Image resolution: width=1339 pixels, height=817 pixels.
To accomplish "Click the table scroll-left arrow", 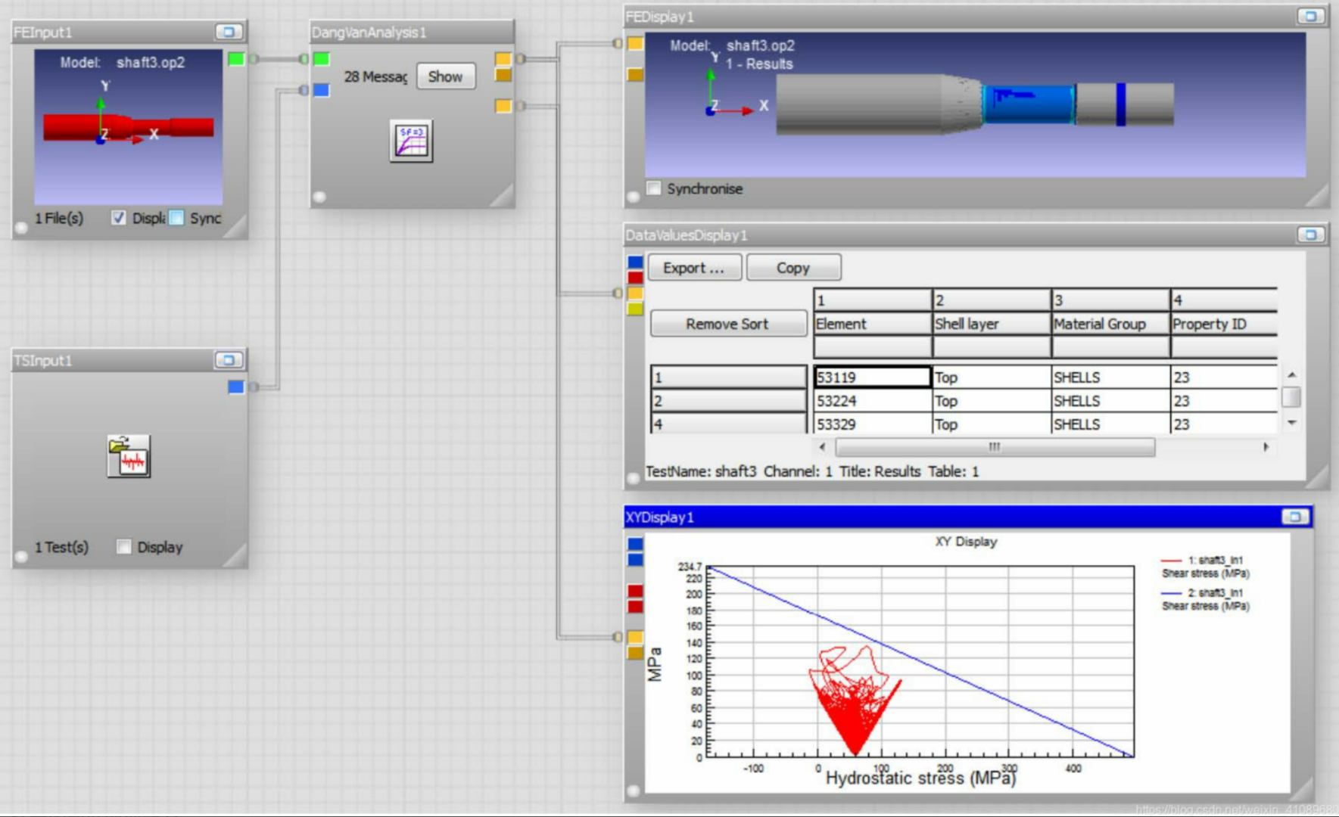I will click(x=823, y=447).
